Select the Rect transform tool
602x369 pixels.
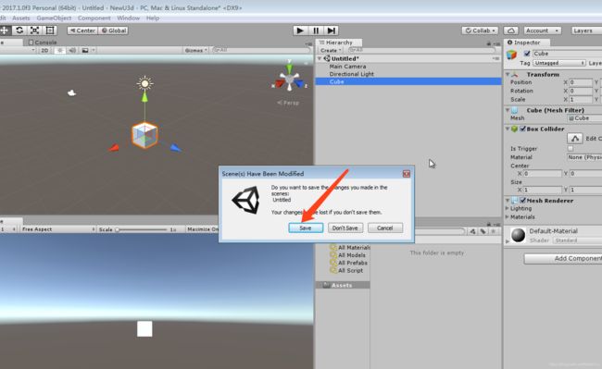click(x=50, y=31)
